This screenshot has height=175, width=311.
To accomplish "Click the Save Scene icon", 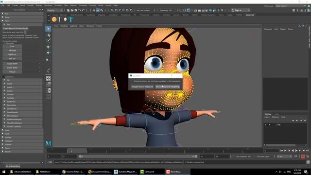I will tap(76, 10).
